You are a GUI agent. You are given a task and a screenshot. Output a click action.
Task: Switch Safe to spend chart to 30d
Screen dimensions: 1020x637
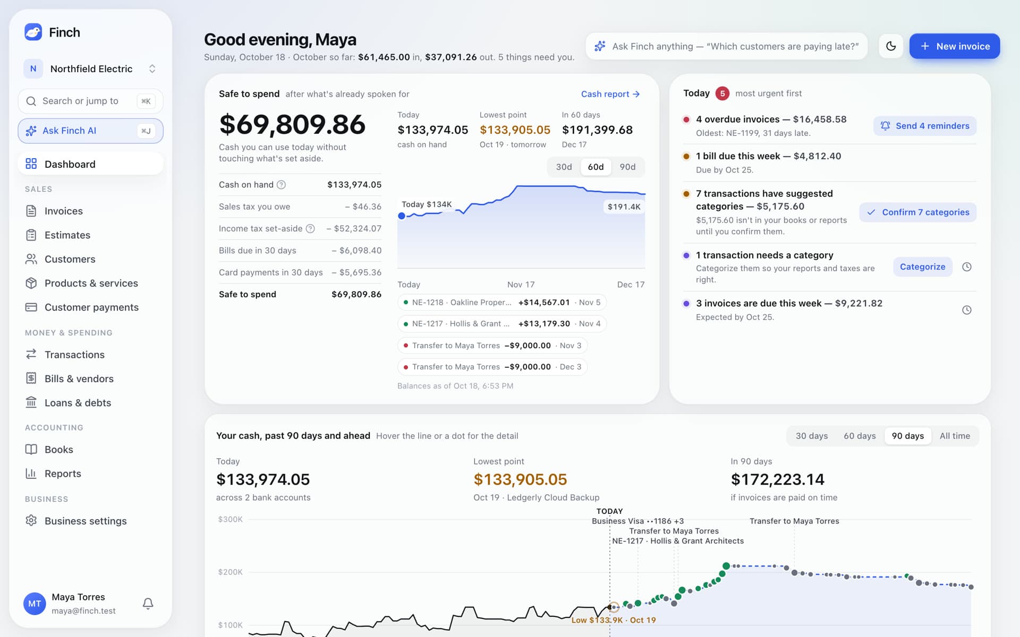(x=564, y=167)
